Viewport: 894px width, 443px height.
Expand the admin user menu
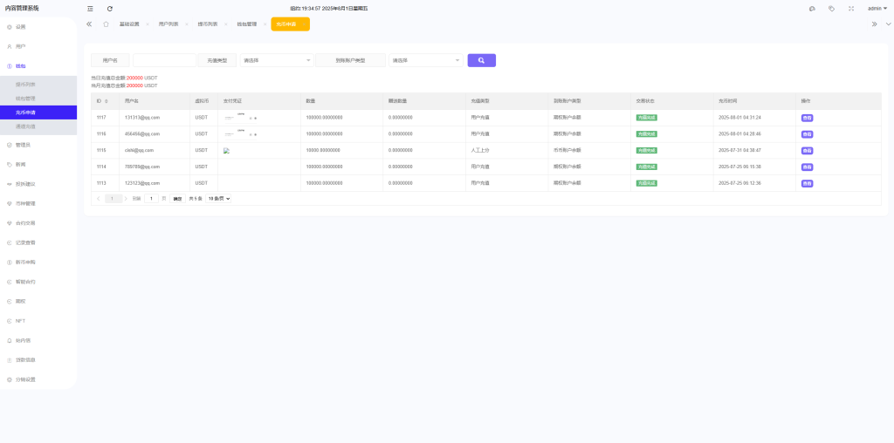(877, 9)
